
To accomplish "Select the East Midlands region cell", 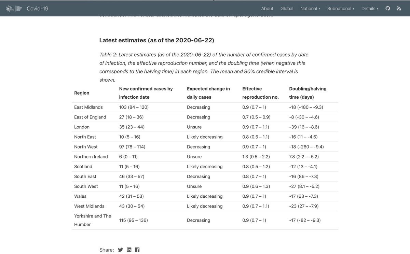I will coord(88,107).
